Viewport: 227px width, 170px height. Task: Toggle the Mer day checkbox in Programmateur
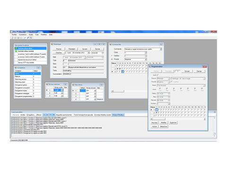[174, 89]
